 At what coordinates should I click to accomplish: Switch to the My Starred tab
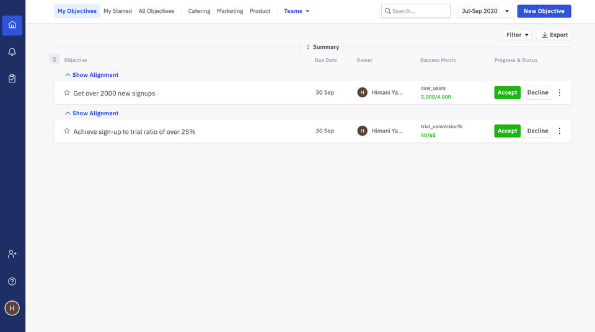click(118, 11)
